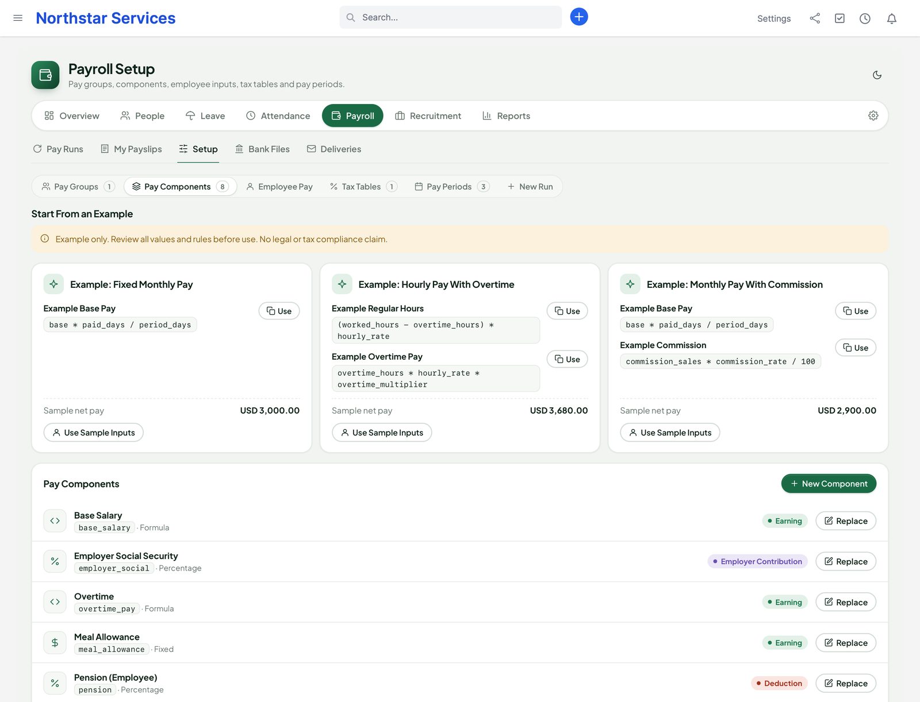The width and height of the screenshot is (920, 702).
Task: Replace the Meal Allowance component
Action: click(846, 643)
